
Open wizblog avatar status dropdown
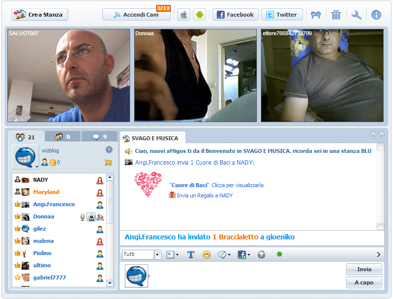[x=37, y=167]
